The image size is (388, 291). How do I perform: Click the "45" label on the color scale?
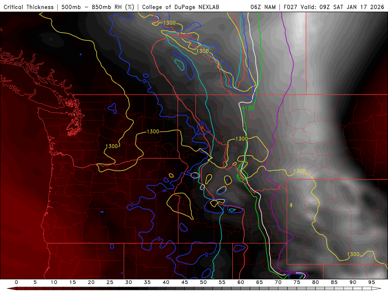click(x=185, y=282)
